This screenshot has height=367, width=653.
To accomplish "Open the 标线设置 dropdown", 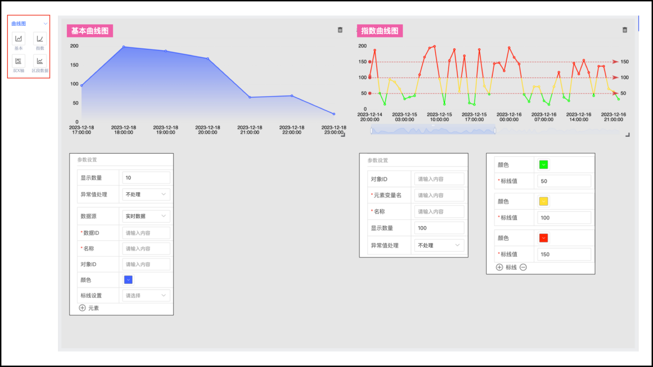I will click(146, 296).
